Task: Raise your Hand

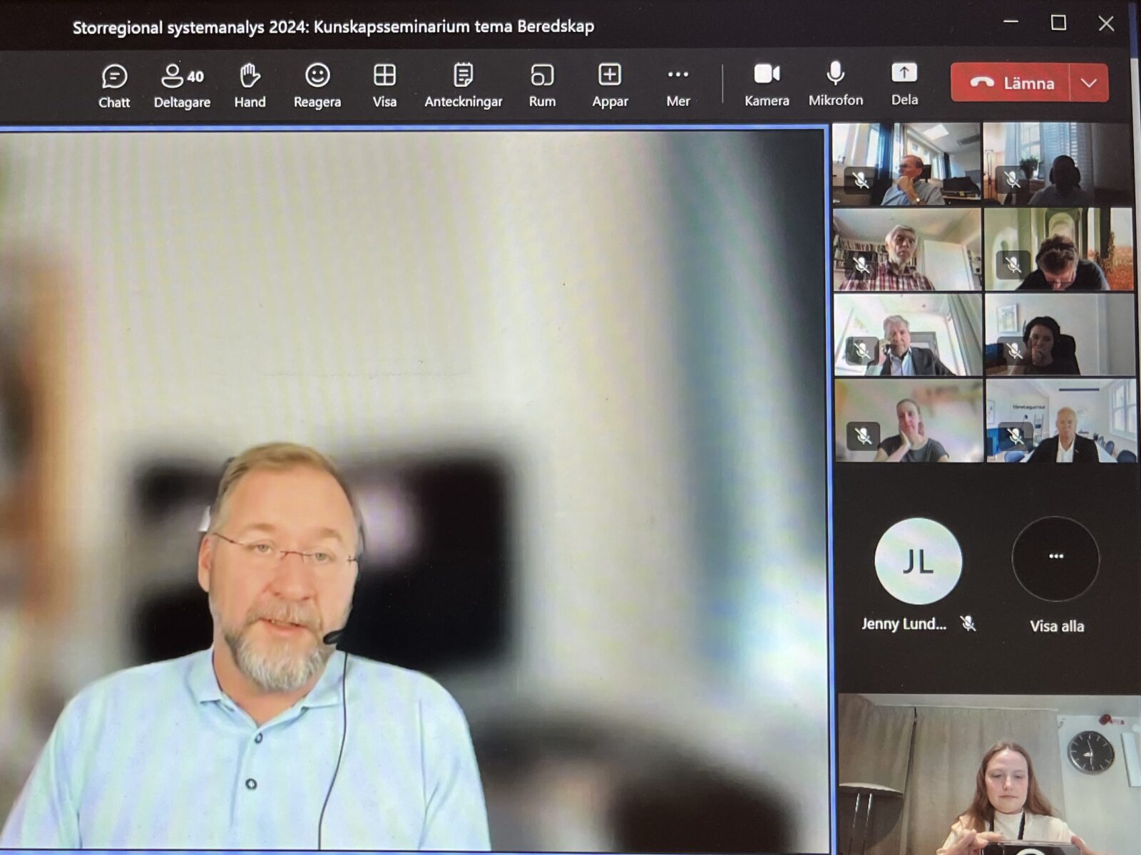Action: [250, 85]
